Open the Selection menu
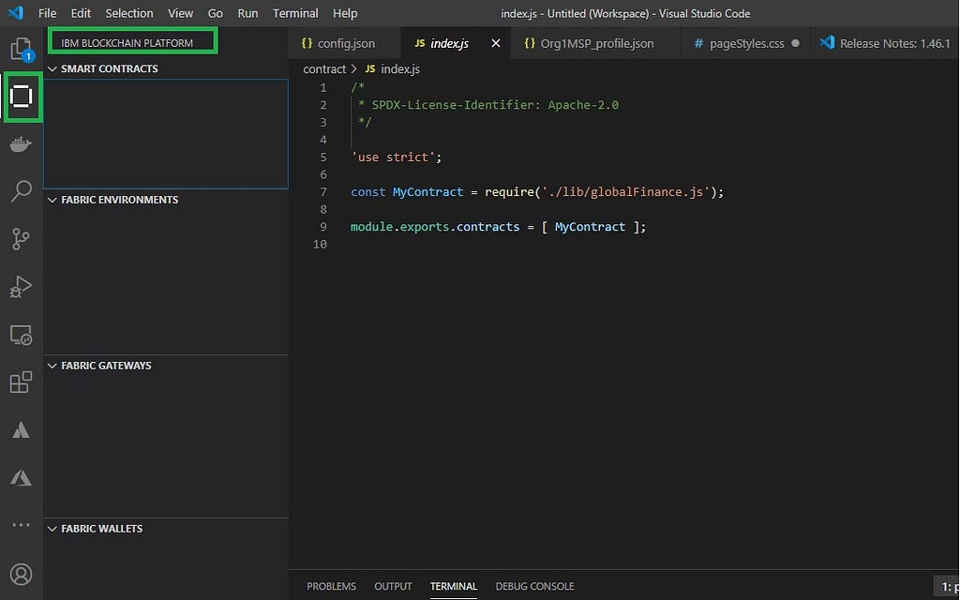960x600 pixels. pyautogui.click(x=129, y=13)
